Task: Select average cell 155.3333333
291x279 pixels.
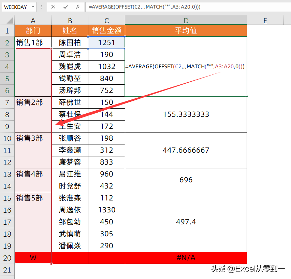Action: pyautogui.click(x=186, y=114)
